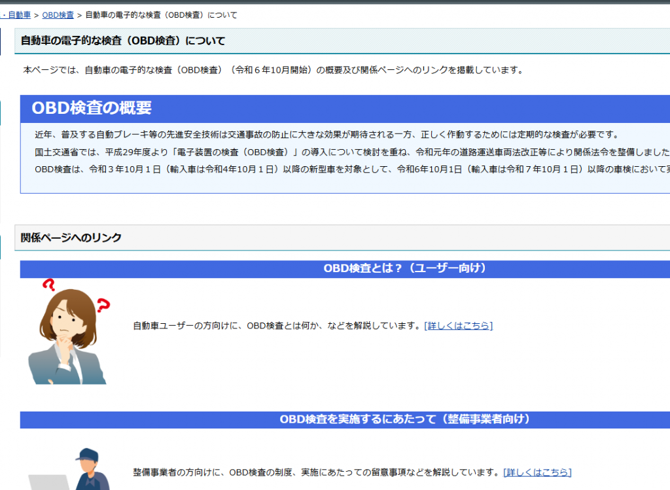Viewport: 670px width, 490px height.
Task: Click the 近年、普及する自動ブレーキ overview paragraph
Action: [x=327, y=135]
